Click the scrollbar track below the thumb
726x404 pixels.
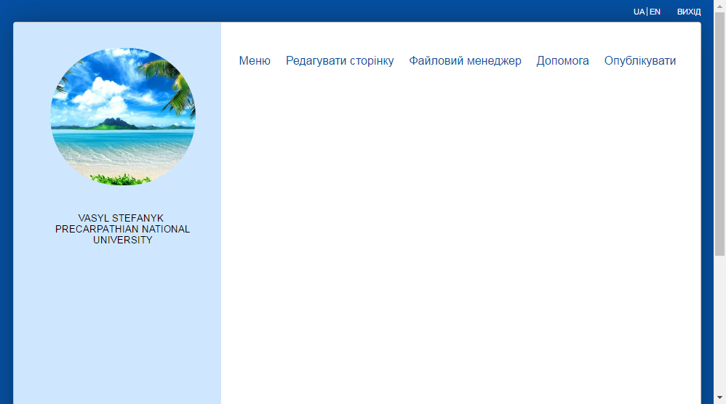point(719,323)
